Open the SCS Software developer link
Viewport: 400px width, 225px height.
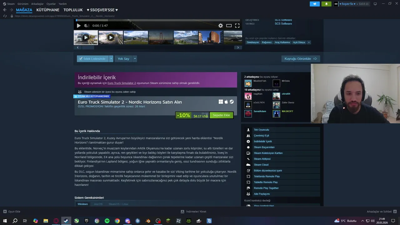283,20
